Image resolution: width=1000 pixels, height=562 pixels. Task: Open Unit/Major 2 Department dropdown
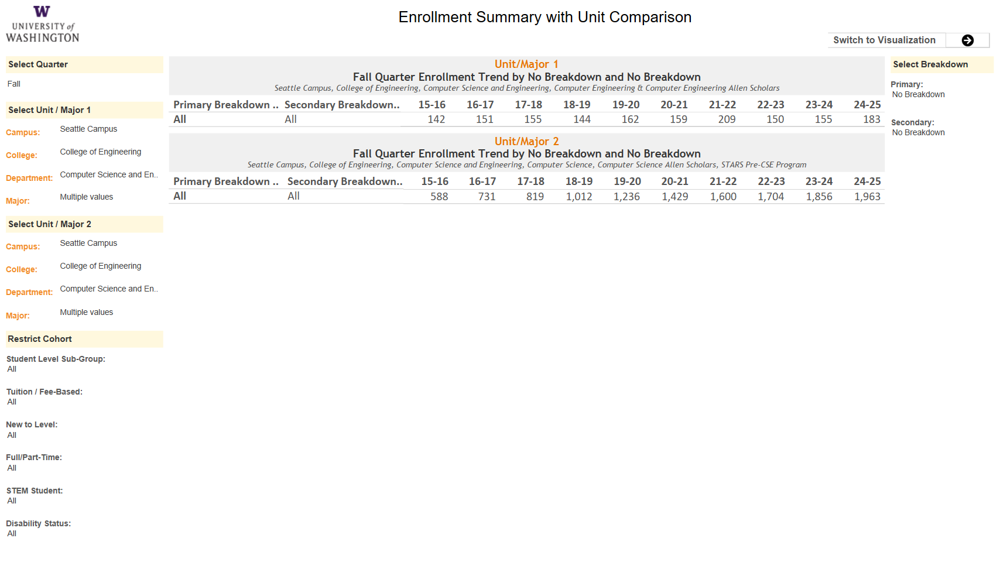pyautogui.click(x=109, y=289)
